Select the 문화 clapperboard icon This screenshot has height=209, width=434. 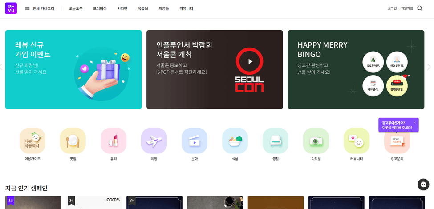(195, 141)
